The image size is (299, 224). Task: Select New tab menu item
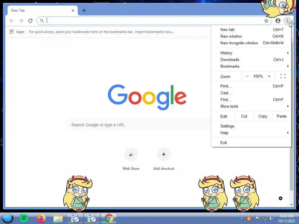[x=251, y=29]
